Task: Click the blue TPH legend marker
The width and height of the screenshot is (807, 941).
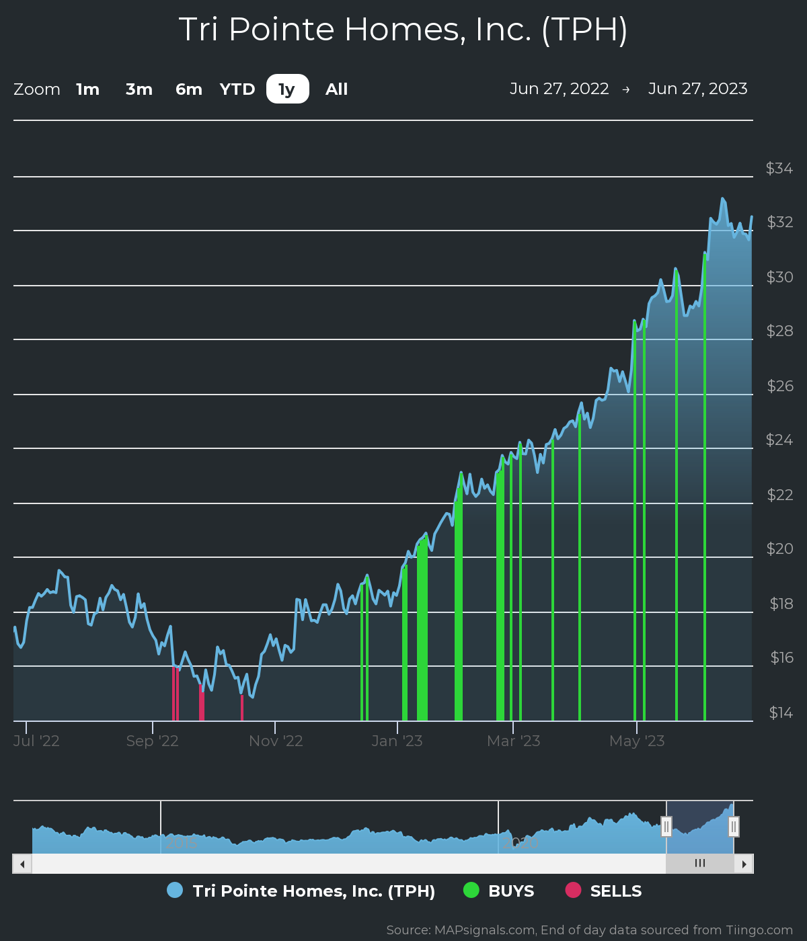Action: click(175, 890)
